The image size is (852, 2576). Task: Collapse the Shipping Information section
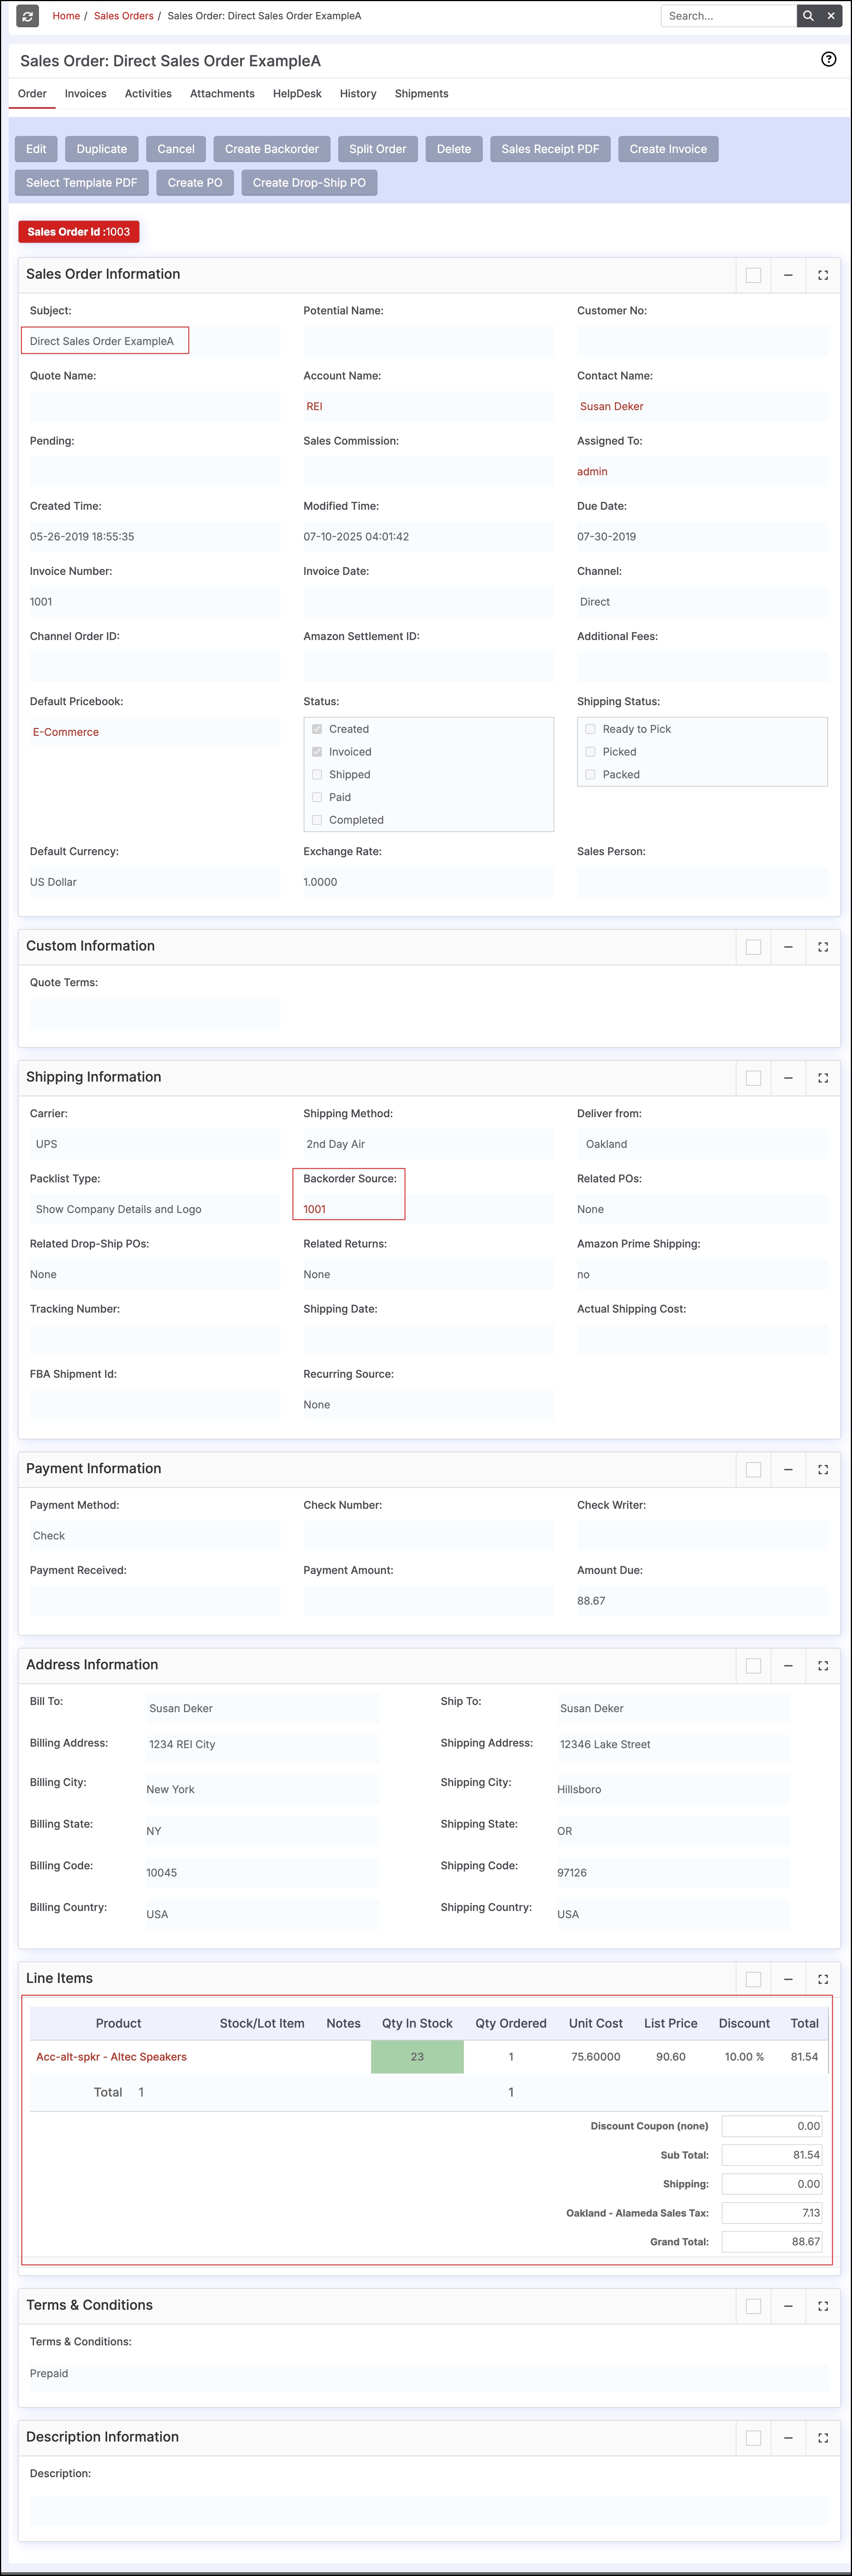[x=788, y=1078]
